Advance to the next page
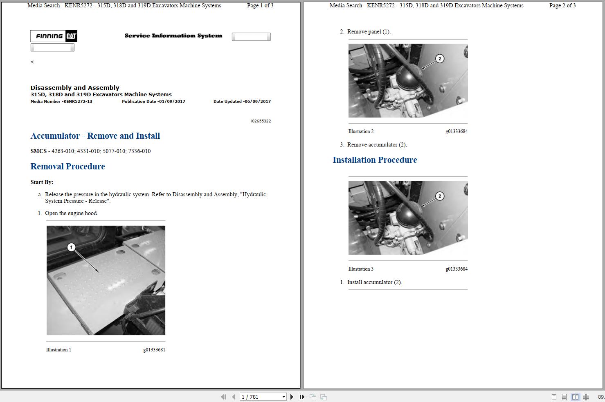 tap(292, 396)
